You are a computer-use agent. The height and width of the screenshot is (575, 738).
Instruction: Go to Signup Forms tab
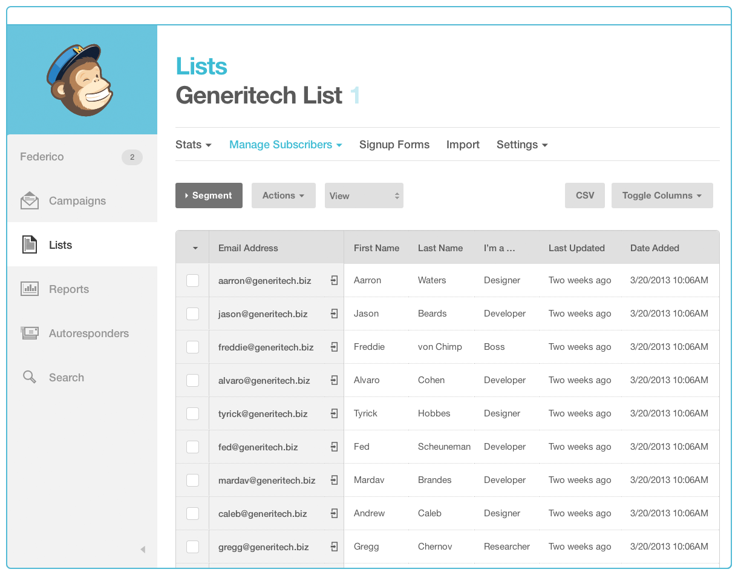[394, 145]
